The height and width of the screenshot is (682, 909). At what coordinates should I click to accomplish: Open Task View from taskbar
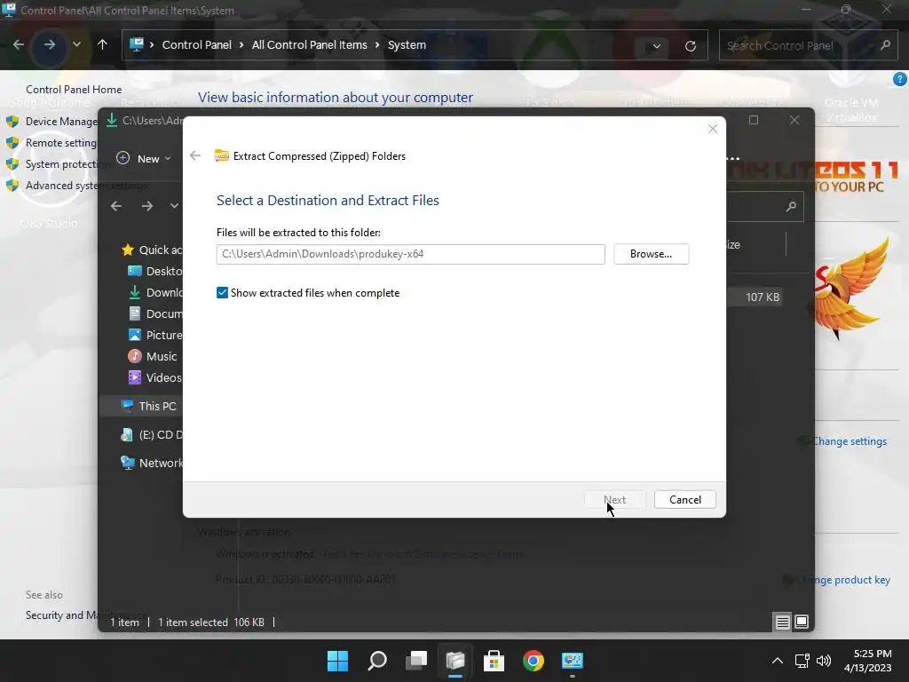point(416,661)
